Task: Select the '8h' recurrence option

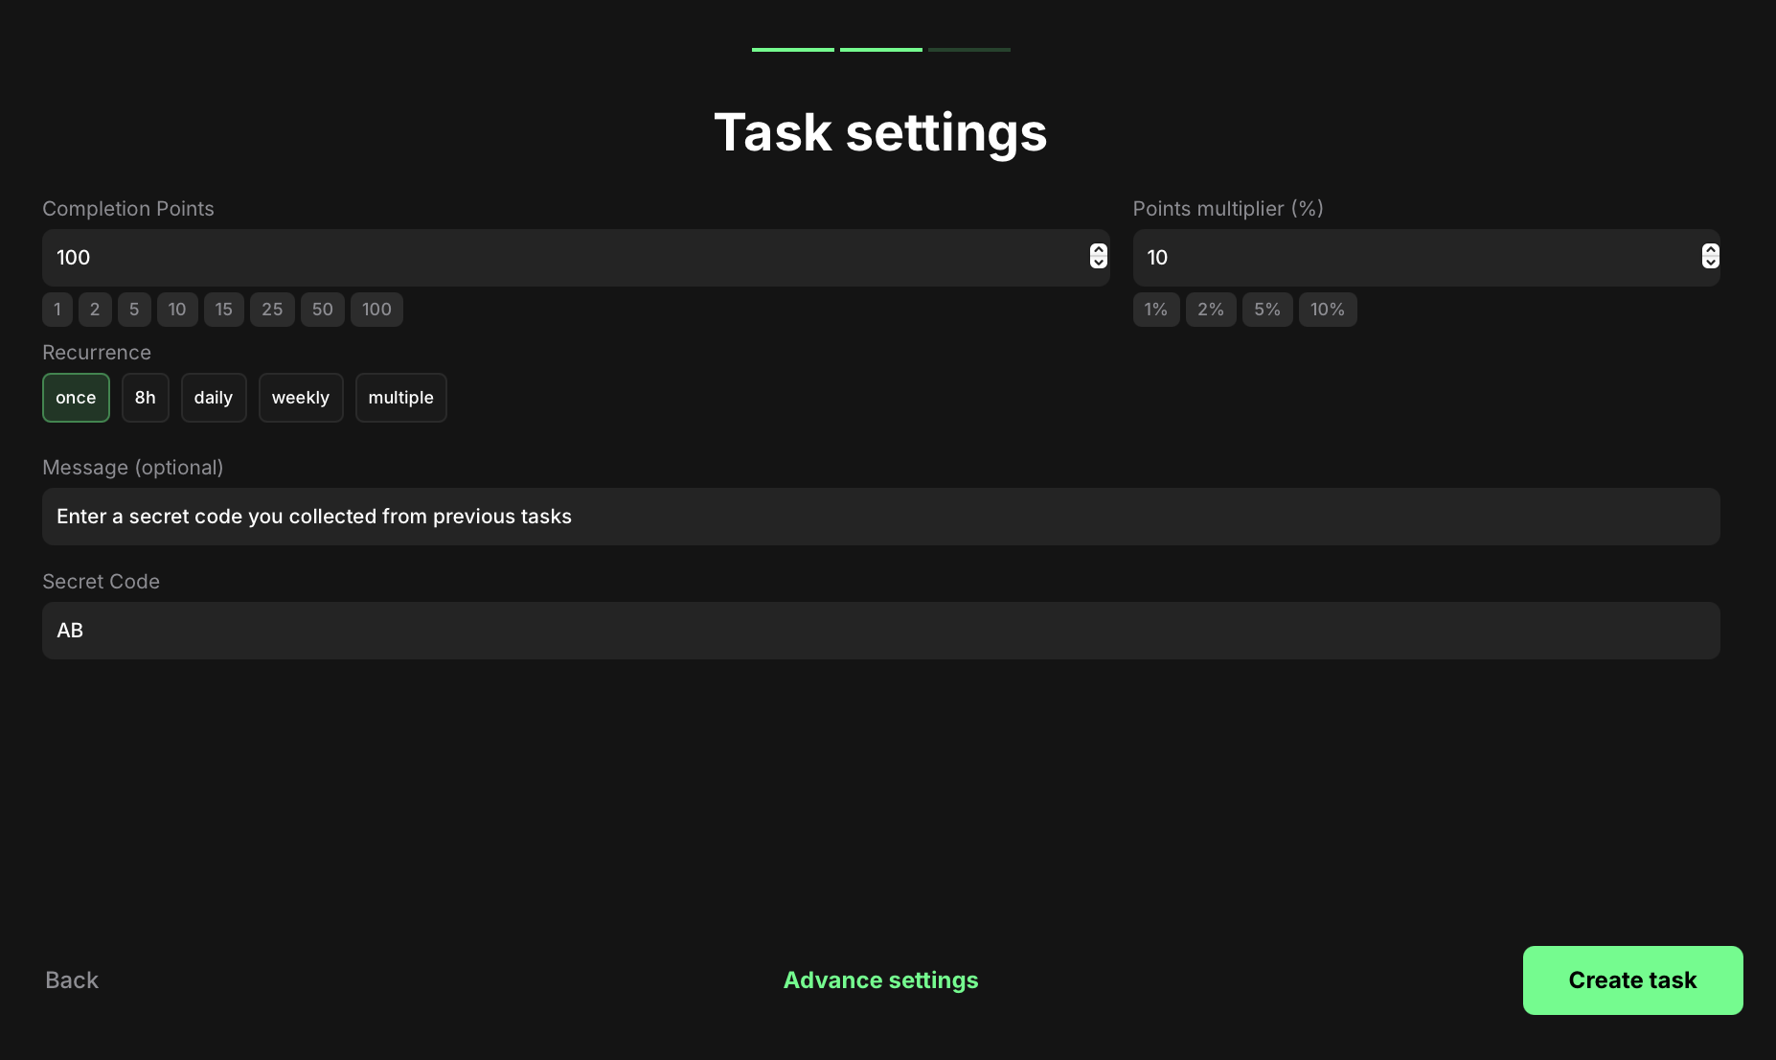Action: [145, 398]
